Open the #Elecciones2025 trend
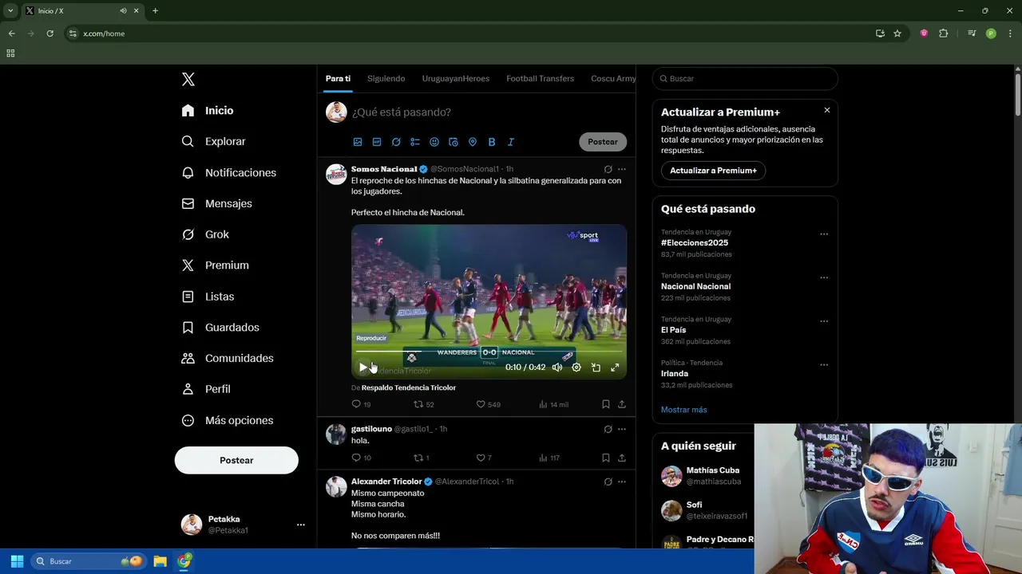1022x574 pixels. click(x=695, y=242)
